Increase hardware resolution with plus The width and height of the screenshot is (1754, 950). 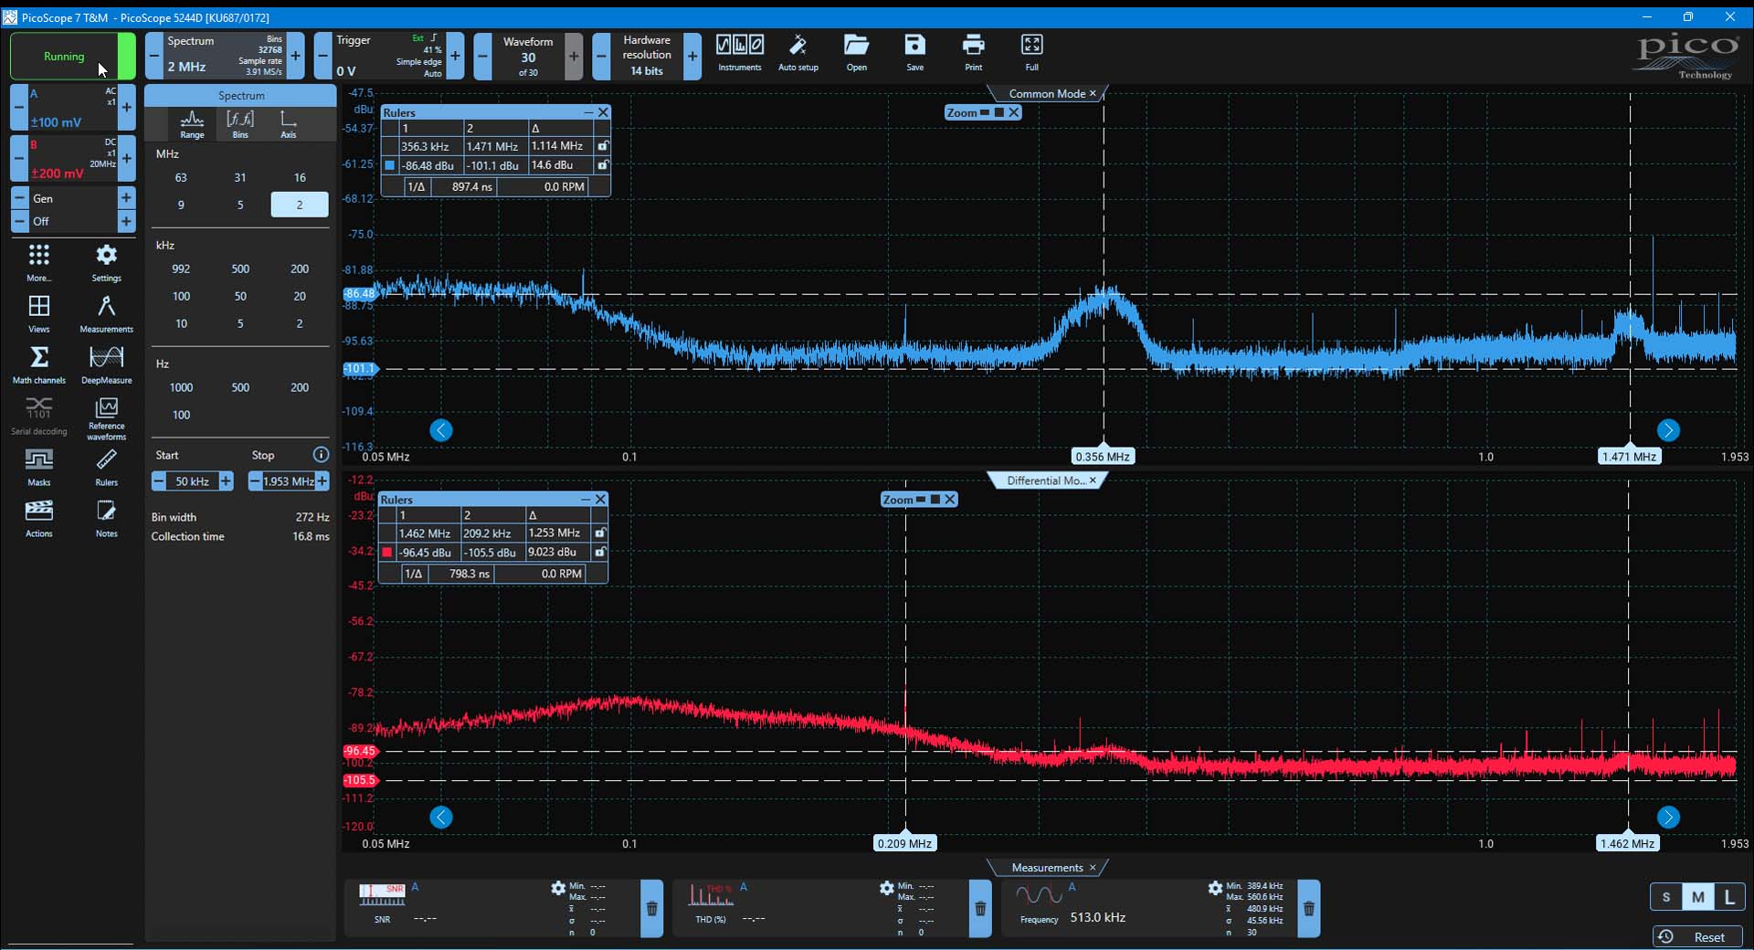(x=692, y=56)
